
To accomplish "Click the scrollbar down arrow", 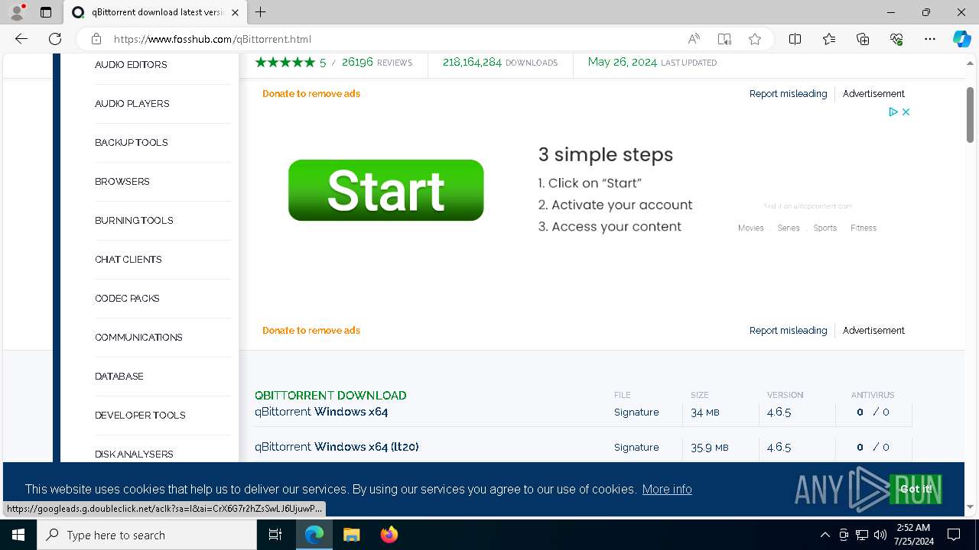I will pyautogui.click(x=971, y=506).
